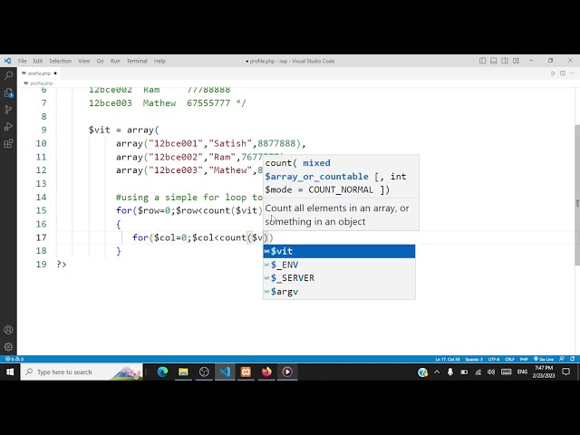Toggle the primary side bar layout icon
This screenshot has height=435, width=580.
(482, 61)
